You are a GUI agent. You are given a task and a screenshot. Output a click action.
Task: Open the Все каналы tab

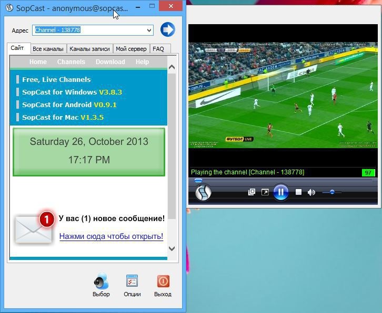point(48,49)
